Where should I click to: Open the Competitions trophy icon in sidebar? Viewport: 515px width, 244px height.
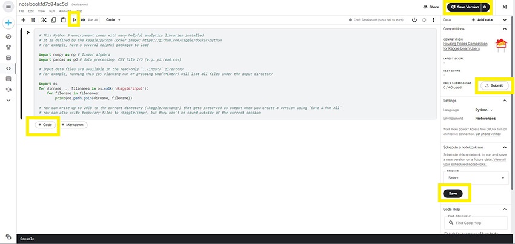coord(8,47)
